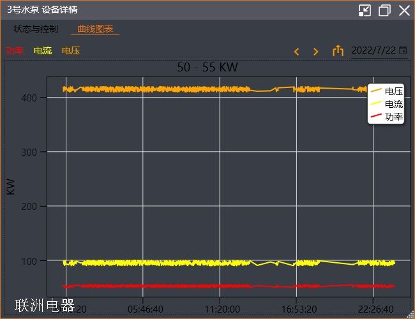Click the restore window icon
The width and height of the screenshot is (415, 319).
[x=384, y=10]
